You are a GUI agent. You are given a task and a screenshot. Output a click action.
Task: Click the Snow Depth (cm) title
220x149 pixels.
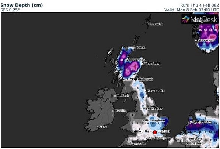(x=22, y=5)
